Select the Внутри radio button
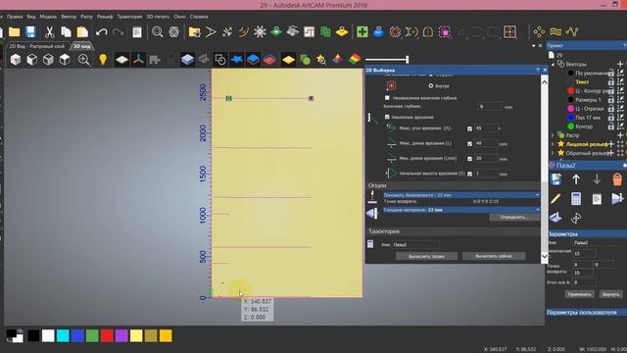 click(x=431, y=85)
